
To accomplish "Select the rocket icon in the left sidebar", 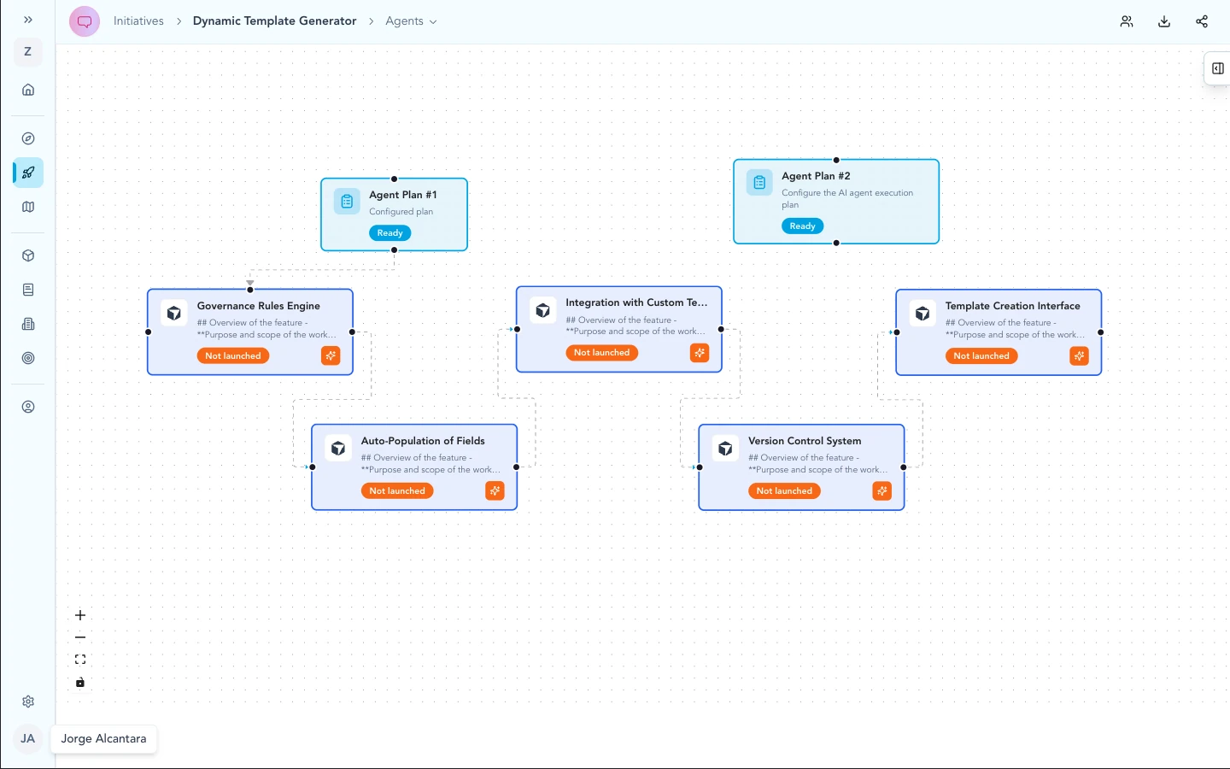I will [28, 173].
